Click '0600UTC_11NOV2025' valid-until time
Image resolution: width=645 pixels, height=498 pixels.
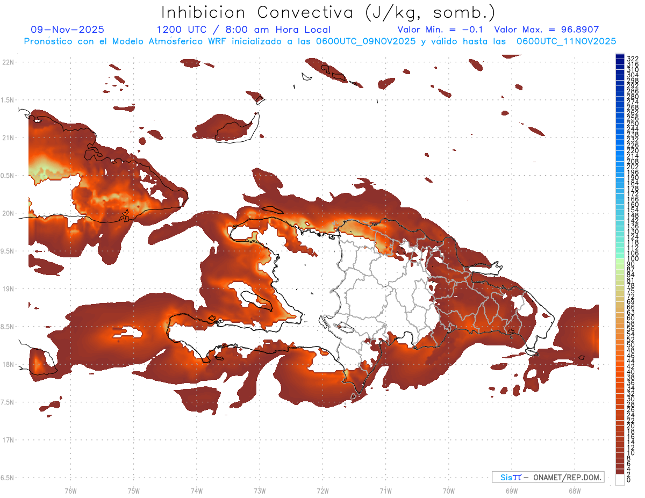tap(566, 41)
